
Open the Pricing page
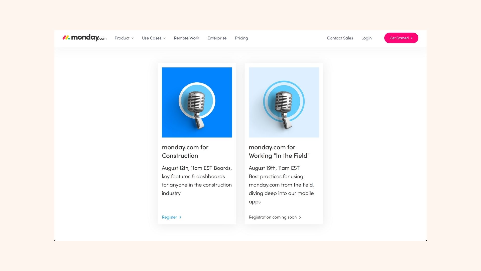click(x=241, y=38)
